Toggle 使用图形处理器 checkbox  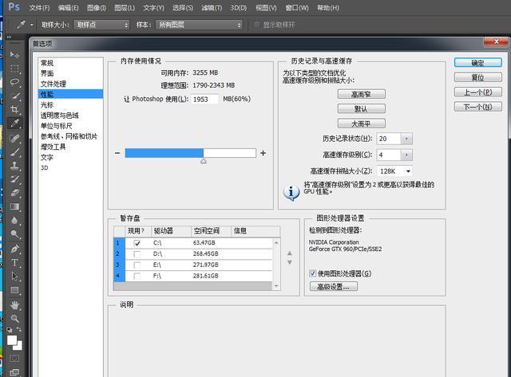coord(313,273)
